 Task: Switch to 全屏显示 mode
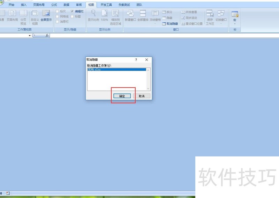tap(46, 16)
